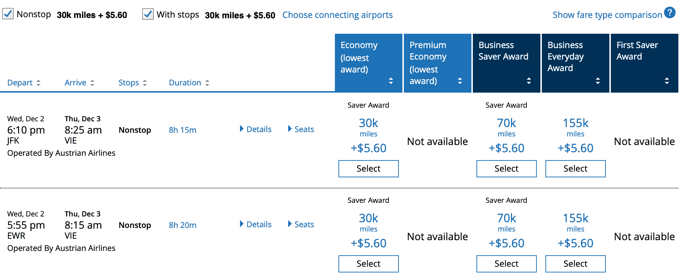Open the Business Everyday Award column header

(x=575, y=63)
